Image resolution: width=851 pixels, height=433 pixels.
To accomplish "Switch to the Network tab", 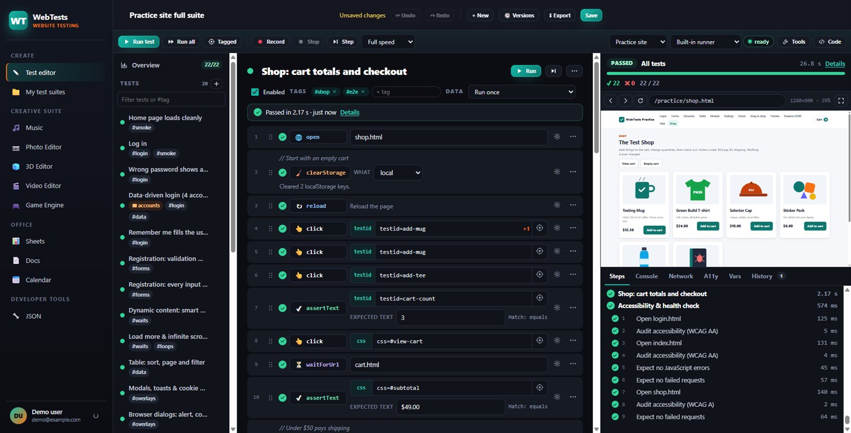I will [681, 276].
